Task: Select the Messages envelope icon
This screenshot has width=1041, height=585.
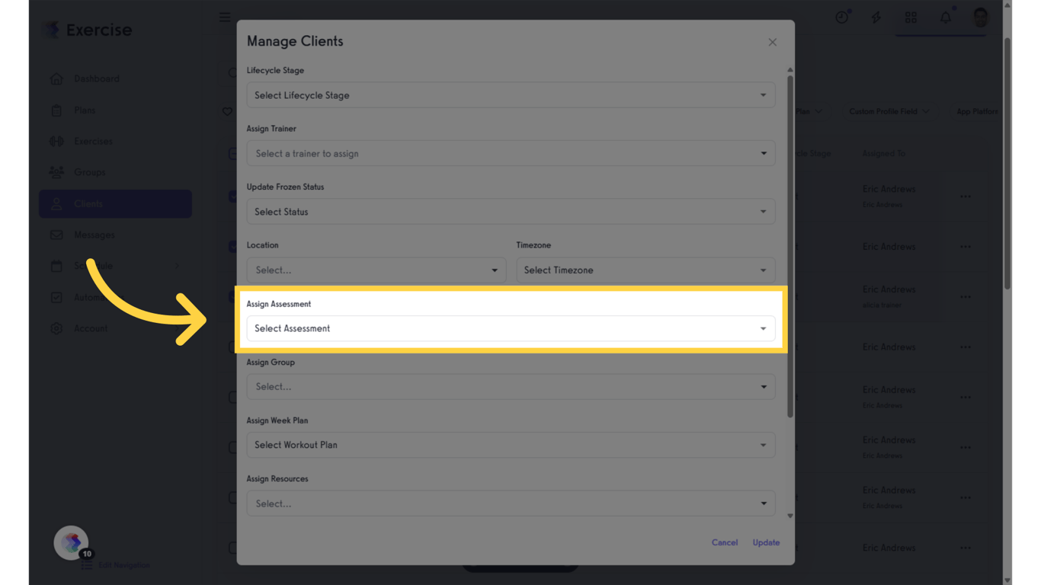Action: 56,235
